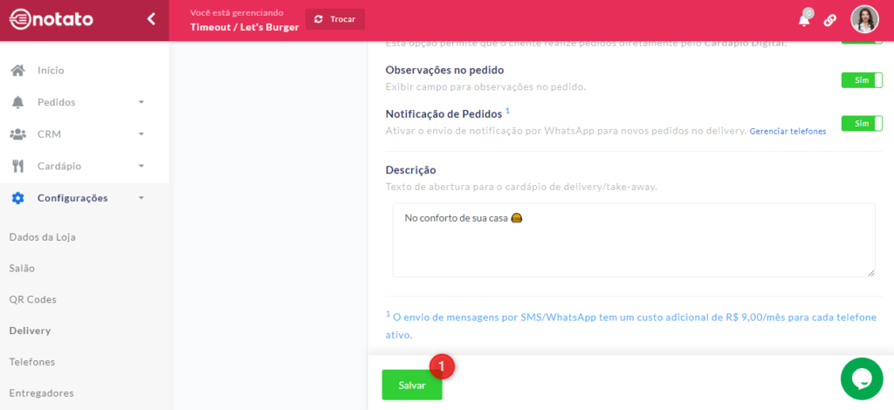
Task: Collapse sidebar with the left chevron
Action: point(151,19)
